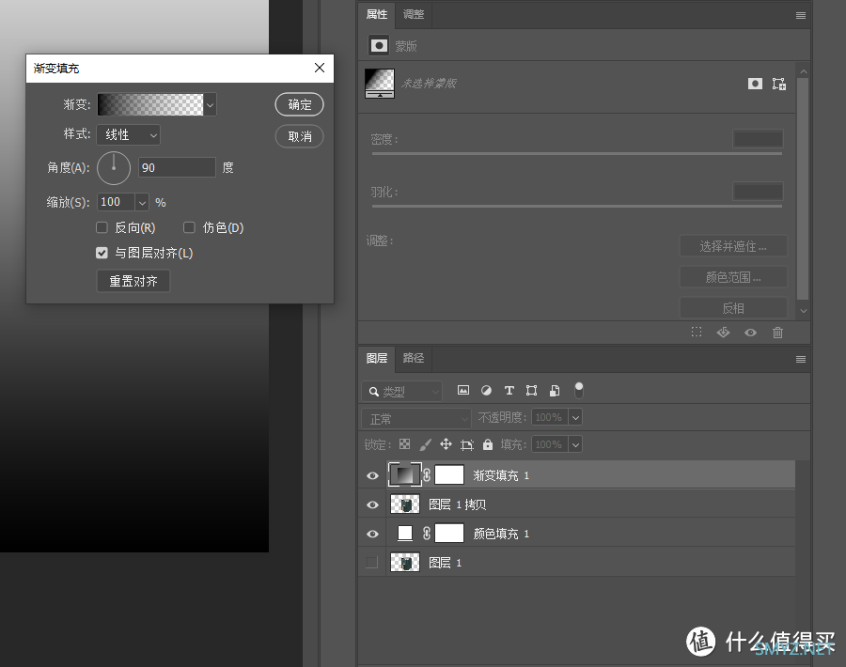This screenshot has height=667, width=846.
Task: Filter layers by adjustment layers icon
Action: click(x=486, y=391)
